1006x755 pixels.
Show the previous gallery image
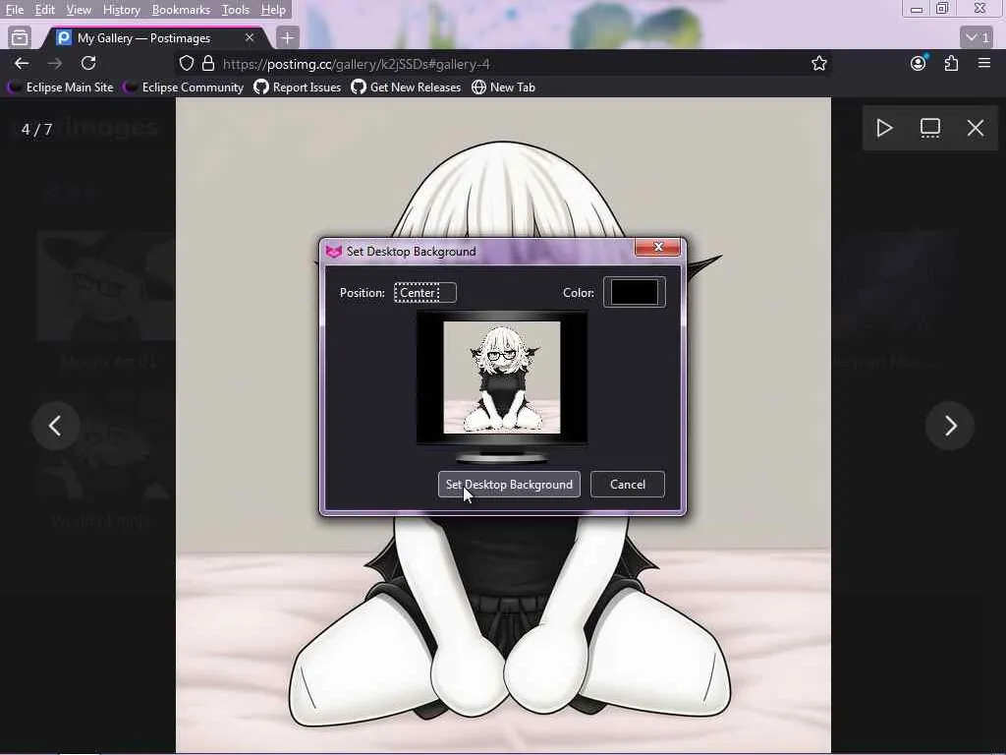click(56, 426)
